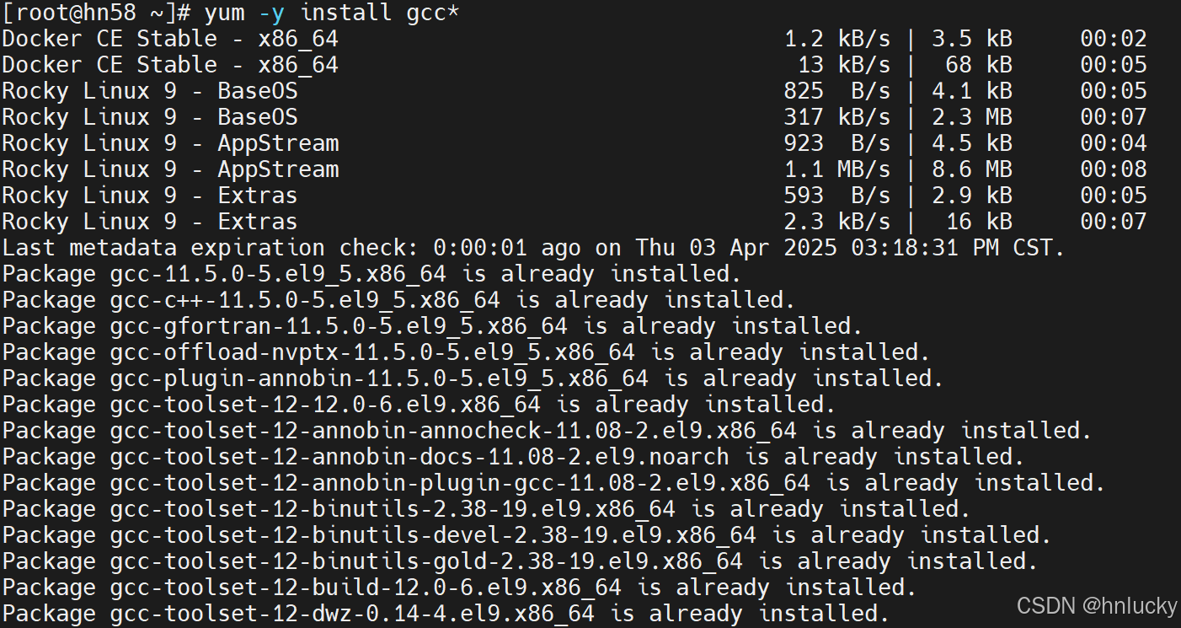
Task: Select the gcc-toolset-12-annobin-annocheck line
Action: coord(354,430)
